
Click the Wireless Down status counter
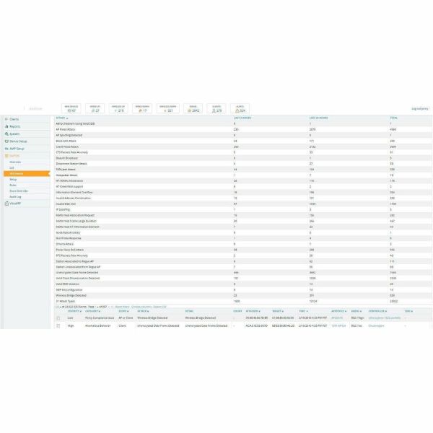tap(168, 108)
